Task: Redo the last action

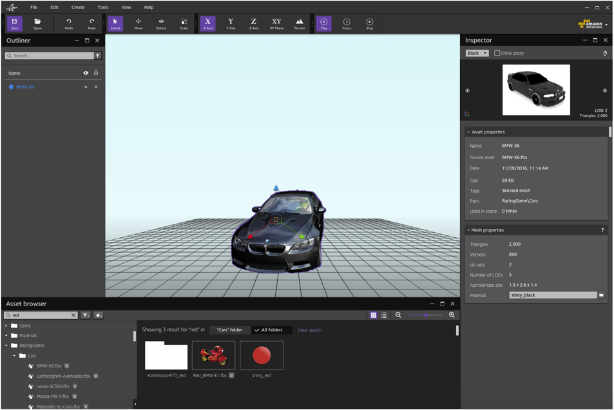Action: point(91,23)
